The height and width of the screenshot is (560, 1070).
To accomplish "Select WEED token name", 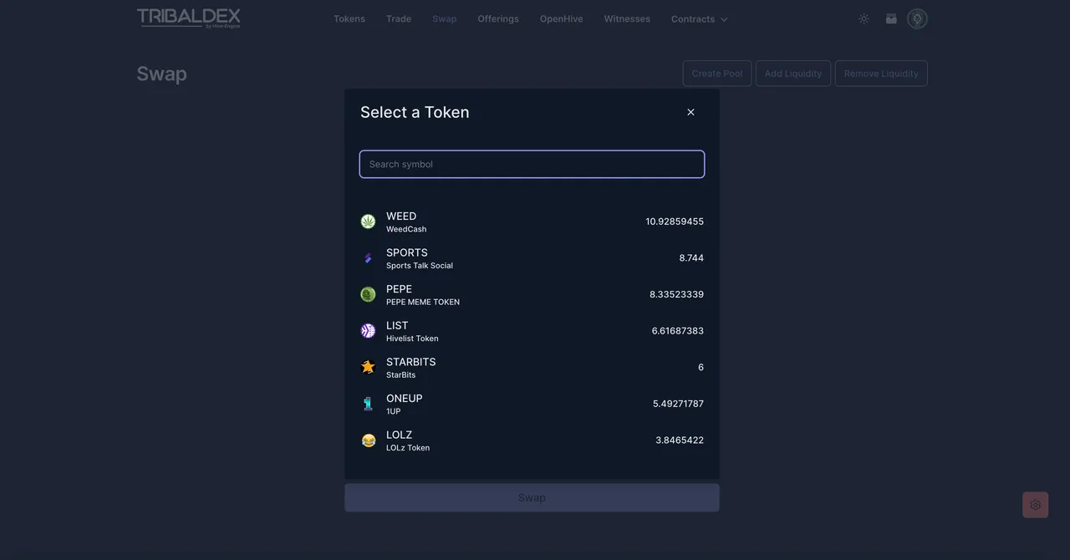I will tap(401, 216).
